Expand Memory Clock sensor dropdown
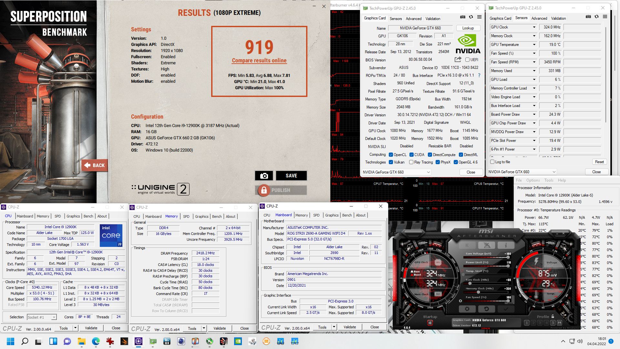 (534, 36)
